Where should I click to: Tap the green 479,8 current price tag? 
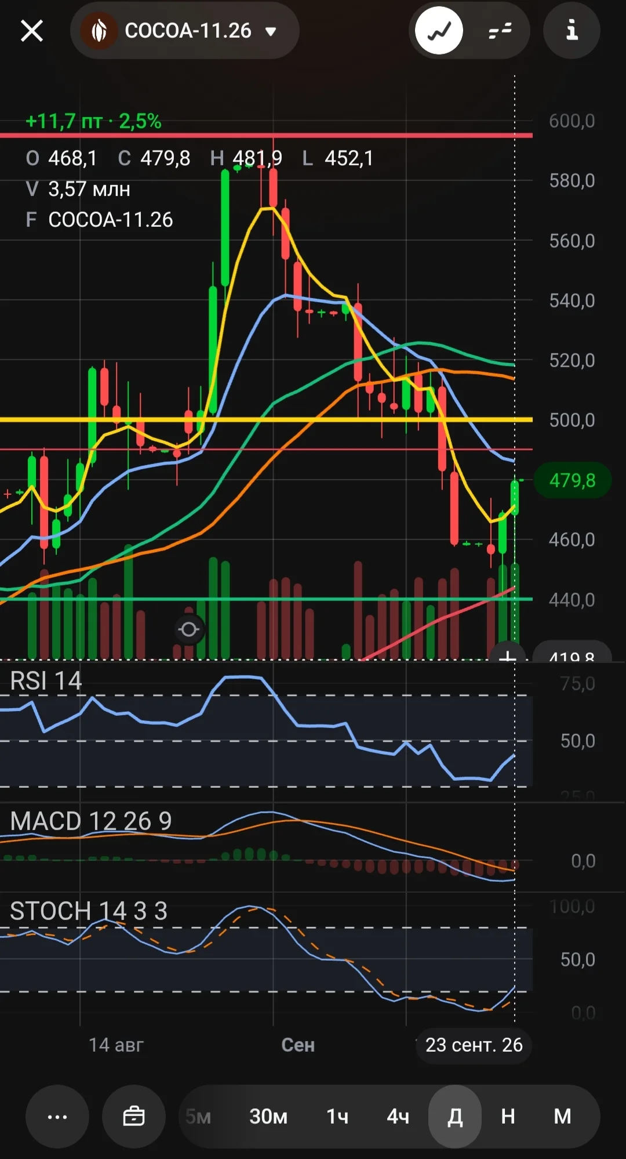[x=572, y=480]
